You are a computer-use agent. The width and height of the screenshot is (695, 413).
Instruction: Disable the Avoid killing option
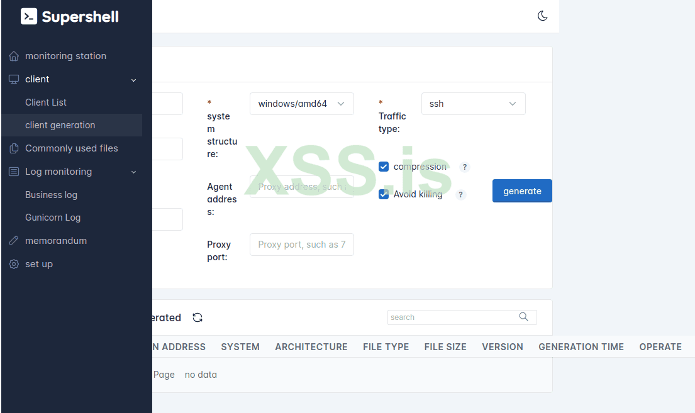[384, 194]
